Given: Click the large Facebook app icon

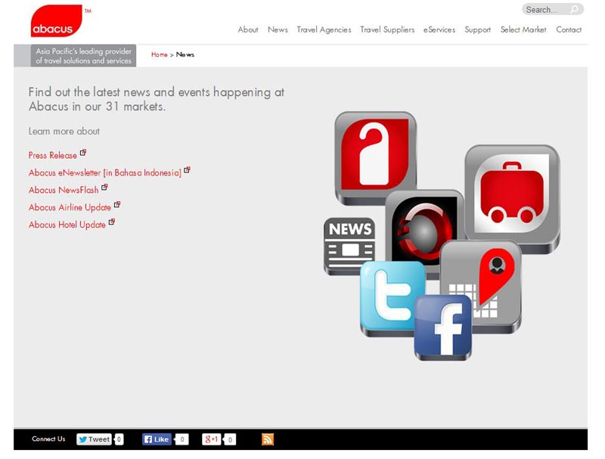Looking at the screenshot, I should (x=443, y=327).
